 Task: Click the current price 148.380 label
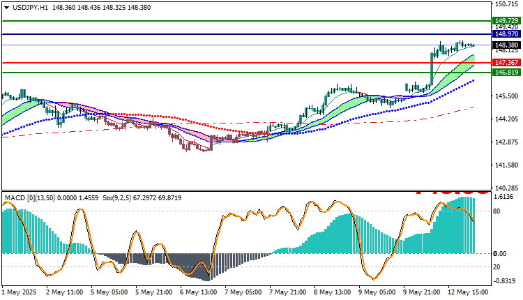pos(506,45)
